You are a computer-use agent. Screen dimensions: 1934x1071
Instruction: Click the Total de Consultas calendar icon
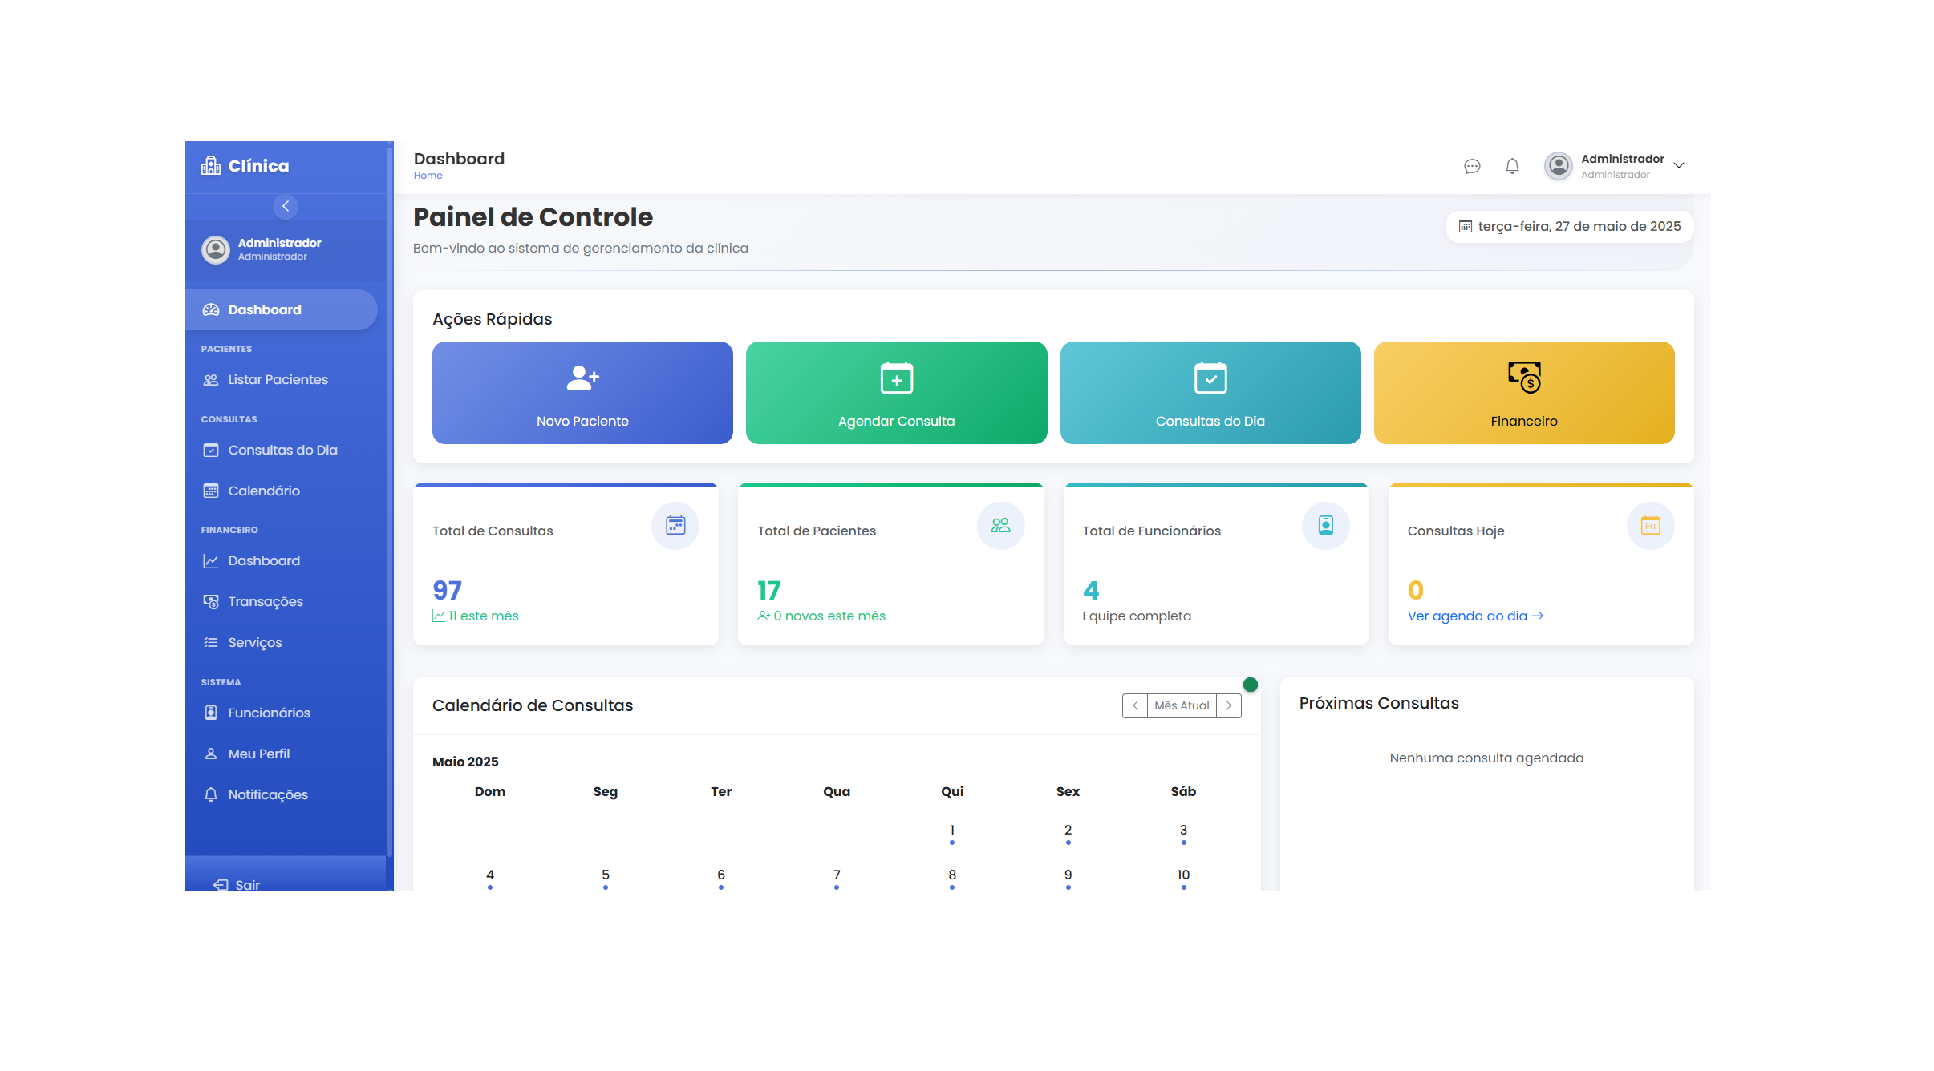[675, 526]
